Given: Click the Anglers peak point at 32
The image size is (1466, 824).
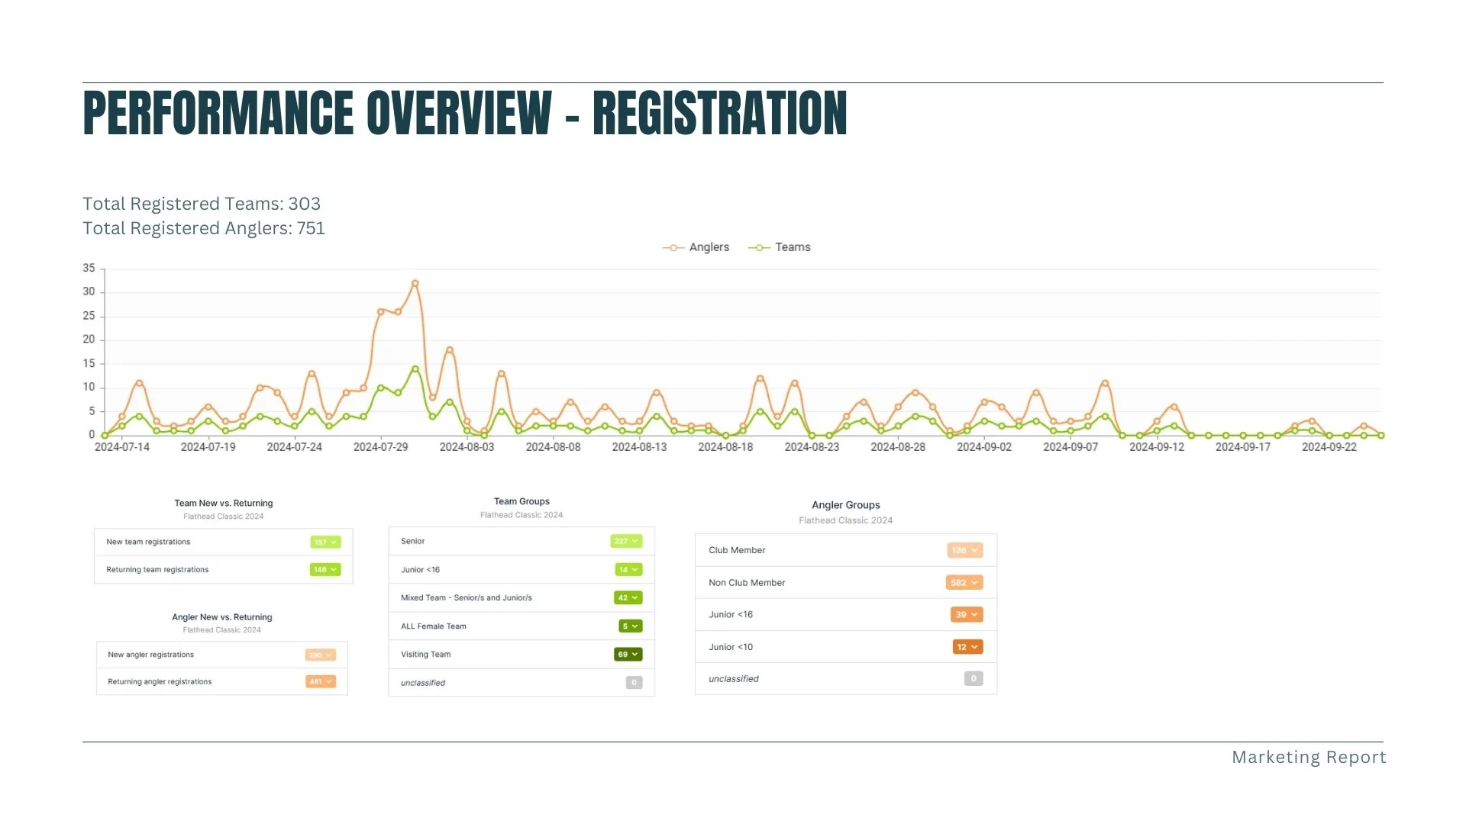Looking at the screenshot, I should [x=415, y=283].
